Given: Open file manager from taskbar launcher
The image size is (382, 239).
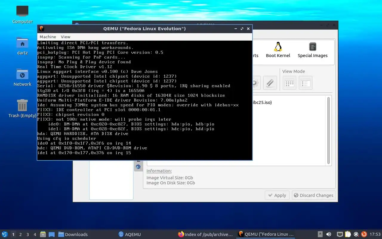Looking at the screenshot, I should point(43,235).
